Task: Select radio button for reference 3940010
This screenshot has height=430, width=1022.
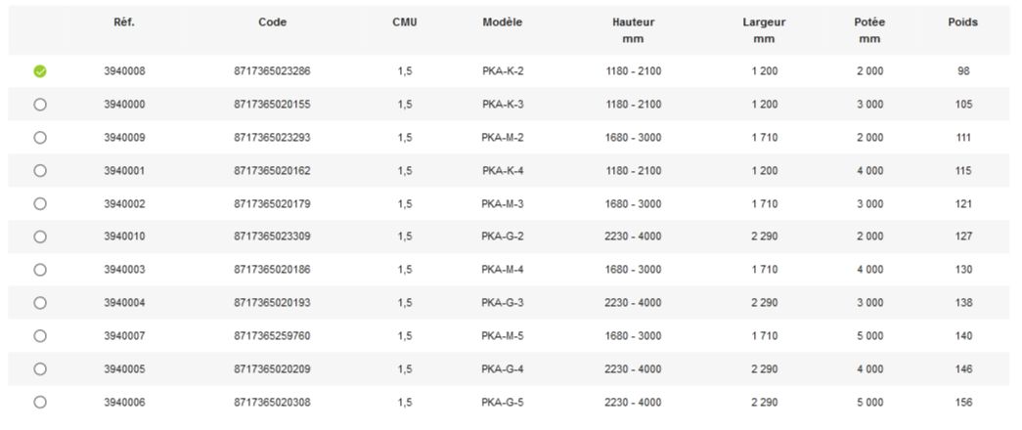Action: 40,236
